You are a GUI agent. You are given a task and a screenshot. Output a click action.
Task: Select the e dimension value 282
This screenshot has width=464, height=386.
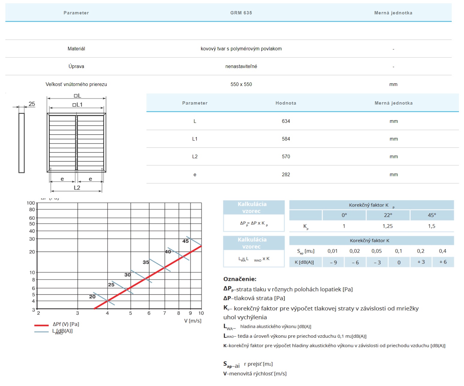[286, 174]
